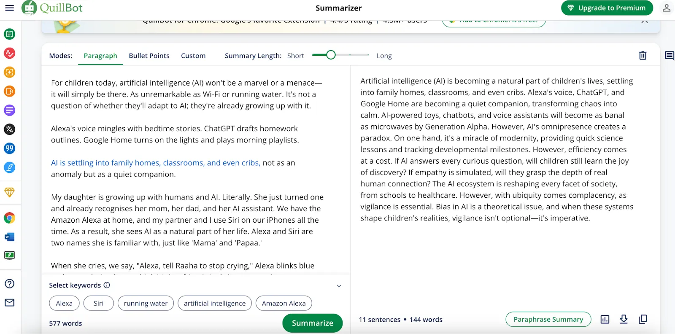Show summary statistics chart icon
Image resolution: width=675 pixels, height=334 pixels.
pyautogui.click(x=605, y=319)
